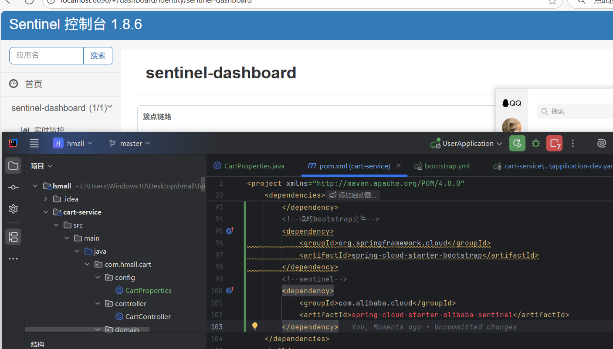Viewport: 613px width, 349px height.
Task: Open CartProperties in project tree
Action: coord(143,290)
